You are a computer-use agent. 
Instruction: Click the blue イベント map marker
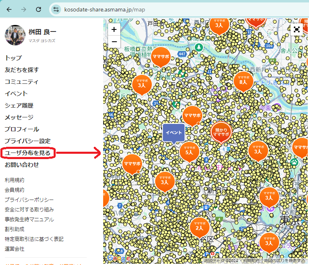click(174, 133)
